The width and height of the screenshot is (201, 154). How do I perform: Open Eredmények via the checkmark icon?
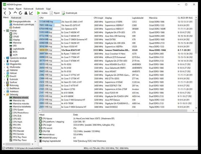63,13
